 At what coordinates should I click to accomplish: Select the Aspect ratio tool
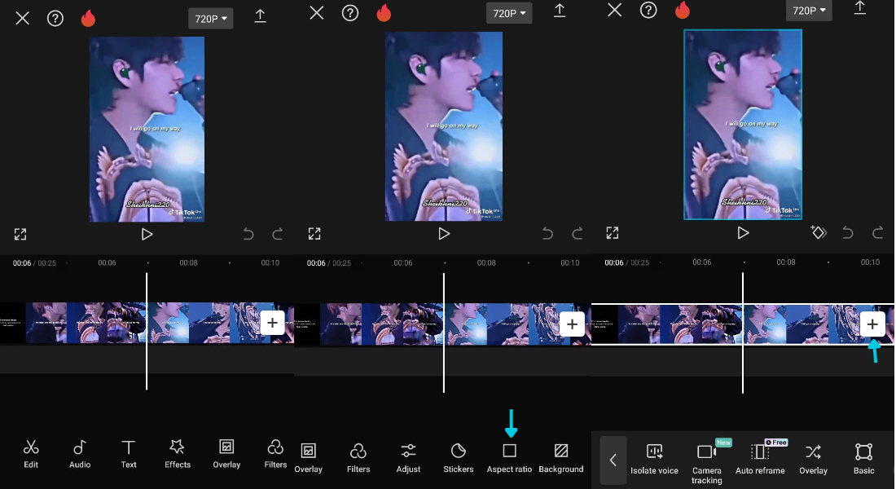pyautogui.click(x=509, y=458)
